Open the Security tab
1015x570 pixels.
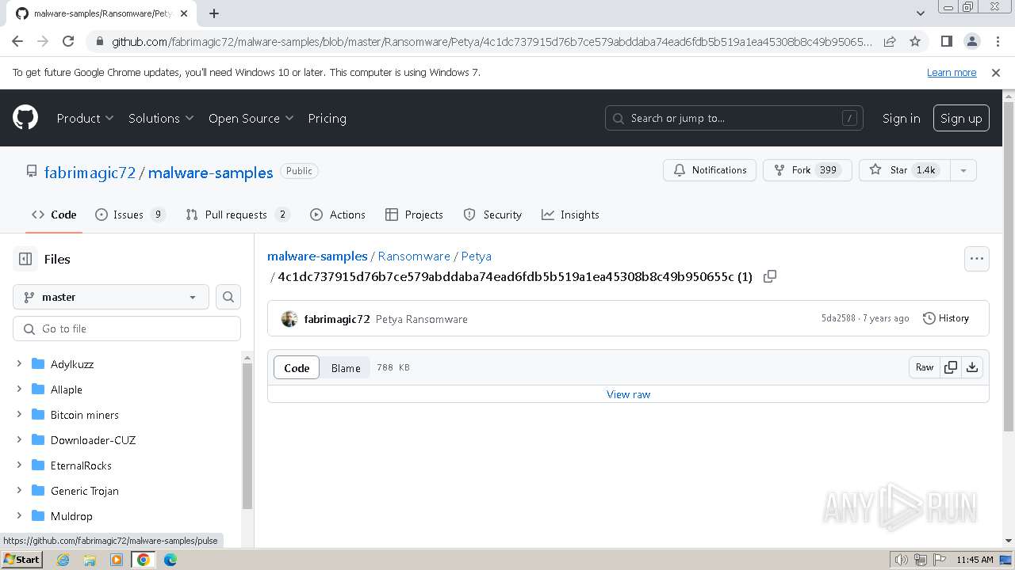tap(492, 215)
